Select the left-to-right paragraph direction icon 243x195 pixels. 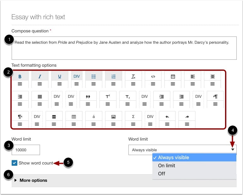pyautogui.click(x=215, y=97)
